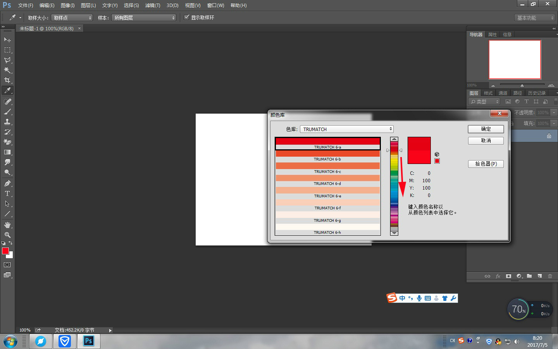Open the 基本功能 workspace dropdown
The height and width of the screenshot is (349, 558).
click(x=535, y=18)
